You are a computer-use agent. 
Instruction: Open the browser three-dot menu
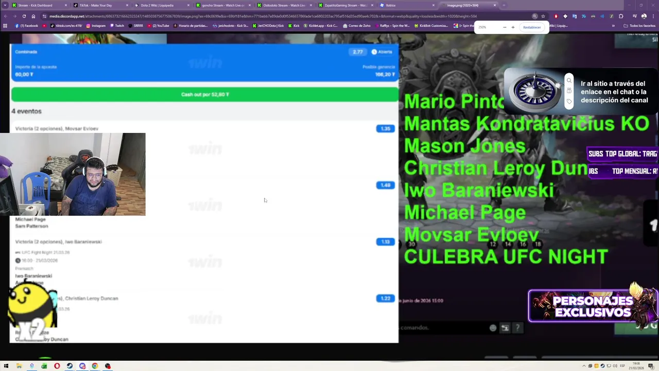[x=653, y=16]
